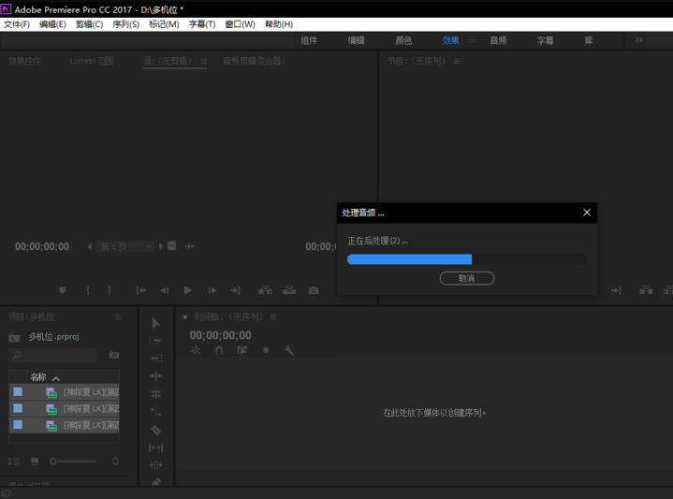The height and width of the screenshot is (499, 673).
Task: Create new bin from search row
Action: pos(114,355)
